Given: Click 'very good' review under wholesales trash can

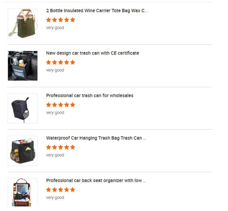Looking at the screenshot, I should [55, 113].
